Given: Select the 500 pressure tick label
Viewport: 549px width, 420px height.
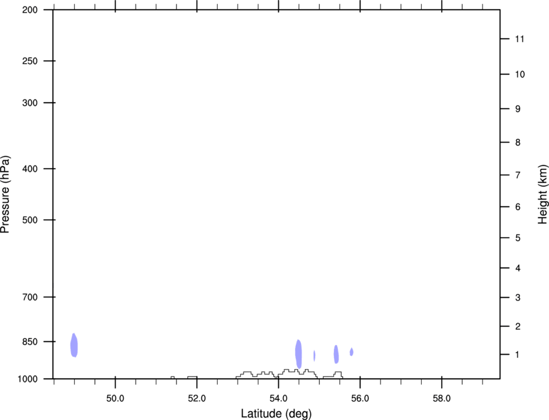Looking at the screenshot, I should click(30, 220).
